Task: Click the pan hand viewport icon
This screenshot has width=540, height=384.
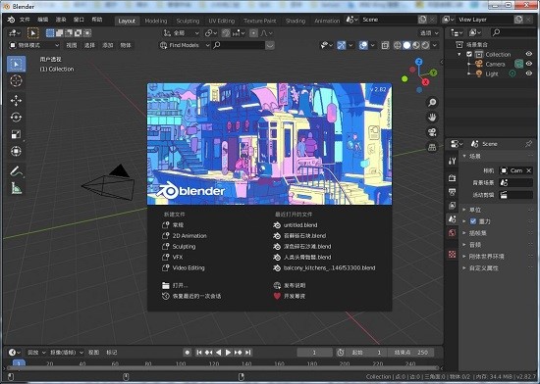Action: click(432, 118)
